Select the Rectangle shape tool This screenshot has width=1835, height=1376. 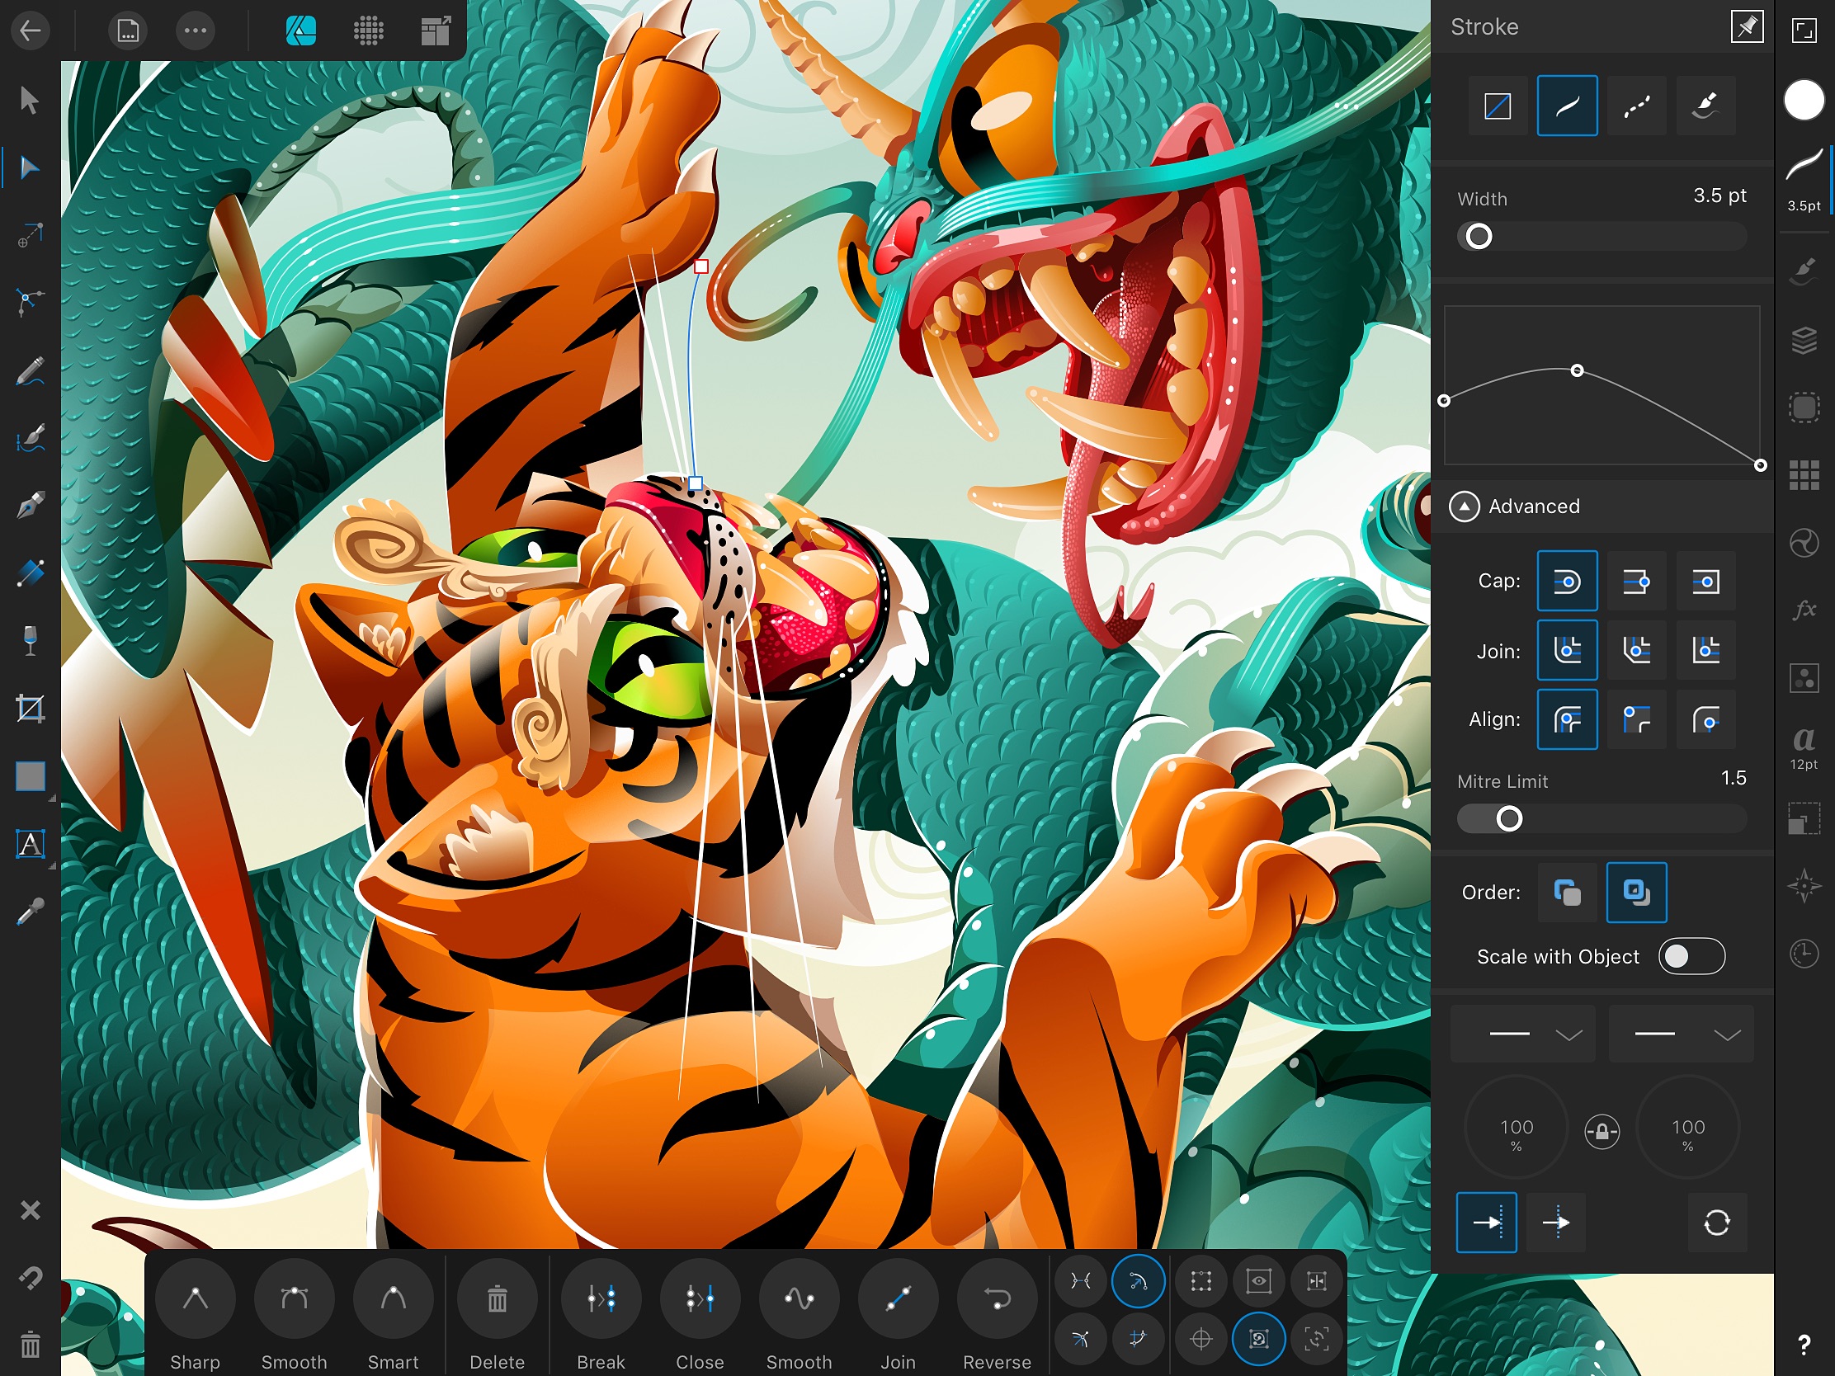31,777
